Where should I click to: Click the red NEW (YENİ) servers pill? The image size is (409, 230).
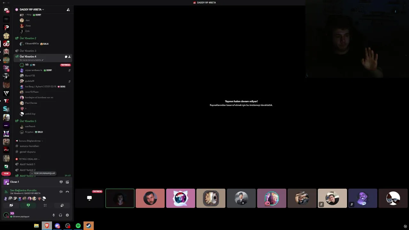[6, 173]
